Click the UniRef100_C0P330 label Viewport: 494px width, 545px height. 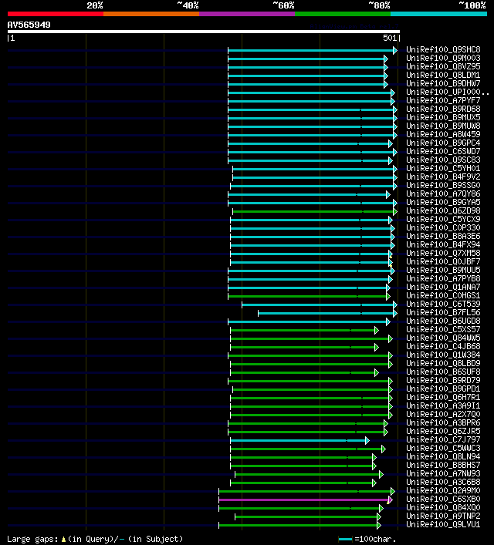(443, 227)
